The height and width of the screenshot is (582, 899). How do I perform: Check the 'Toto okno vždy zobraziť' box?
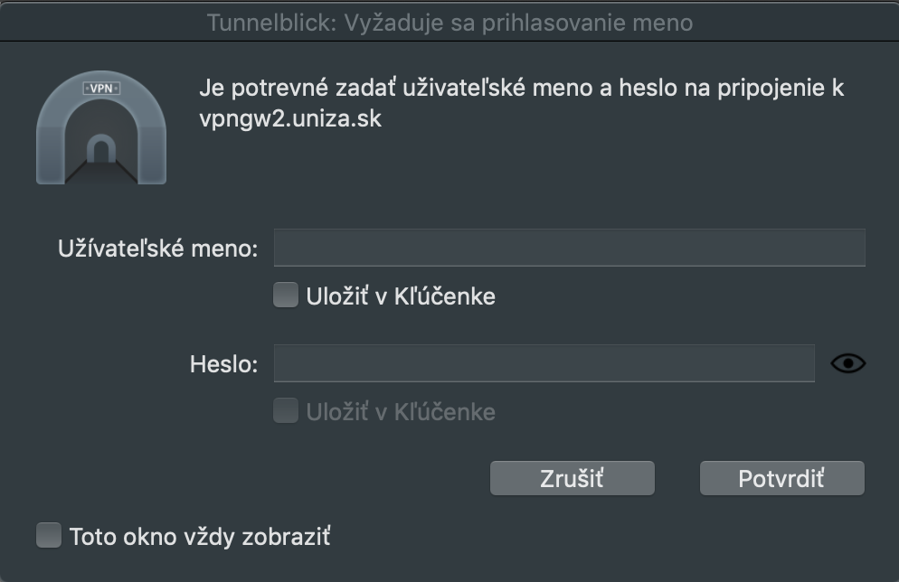pyautogui.click(x=49, y=535)
